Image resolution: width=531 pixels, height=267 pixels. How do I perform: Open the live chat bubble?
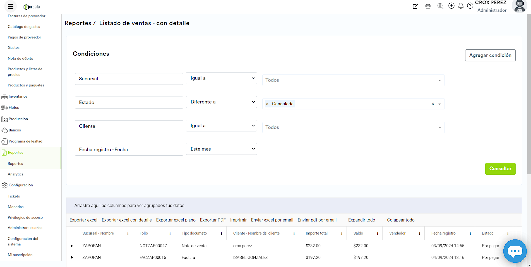[515, 251]
